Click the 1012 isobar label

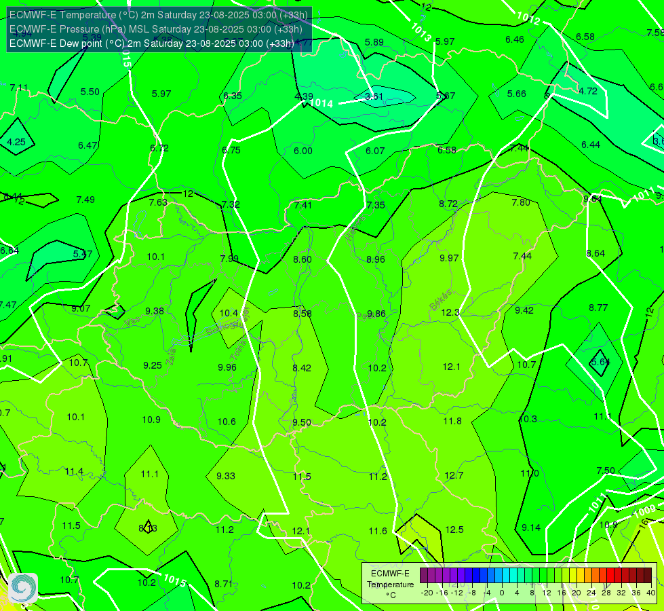[x=528, y=18]
